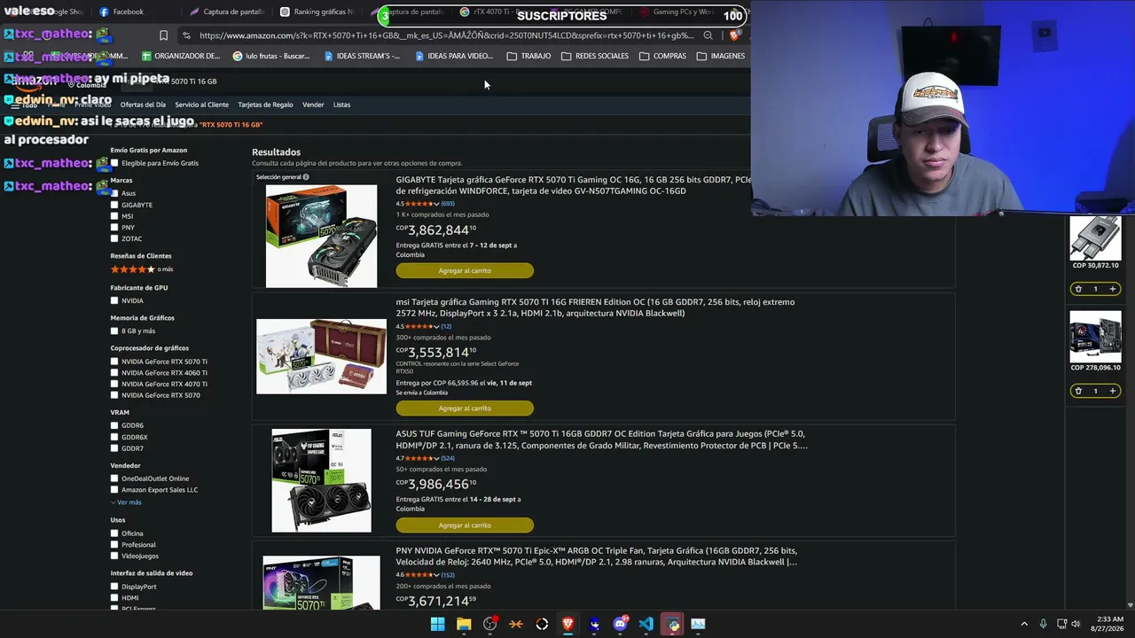The width and height of the screenshot is (1135, 638).
Task: Delete the COP 30,872.10 cart item
Action: 1078,289
